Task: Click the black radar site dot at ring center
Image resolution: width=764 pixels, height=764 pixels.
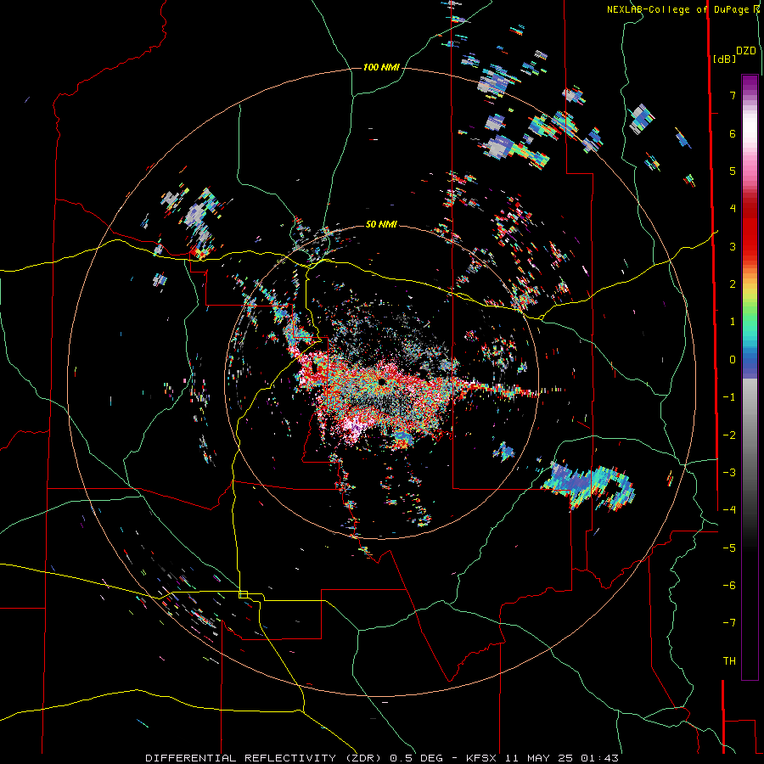Action: (381, 381)
